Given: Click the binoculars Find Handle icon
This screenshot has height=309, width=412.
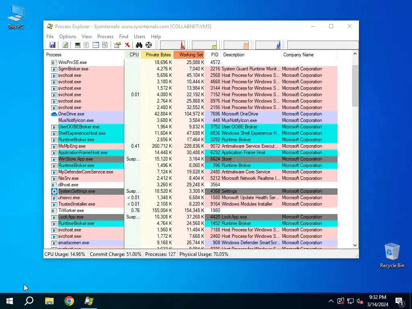Looking at the screenshot, I should [x=139, y=45].
